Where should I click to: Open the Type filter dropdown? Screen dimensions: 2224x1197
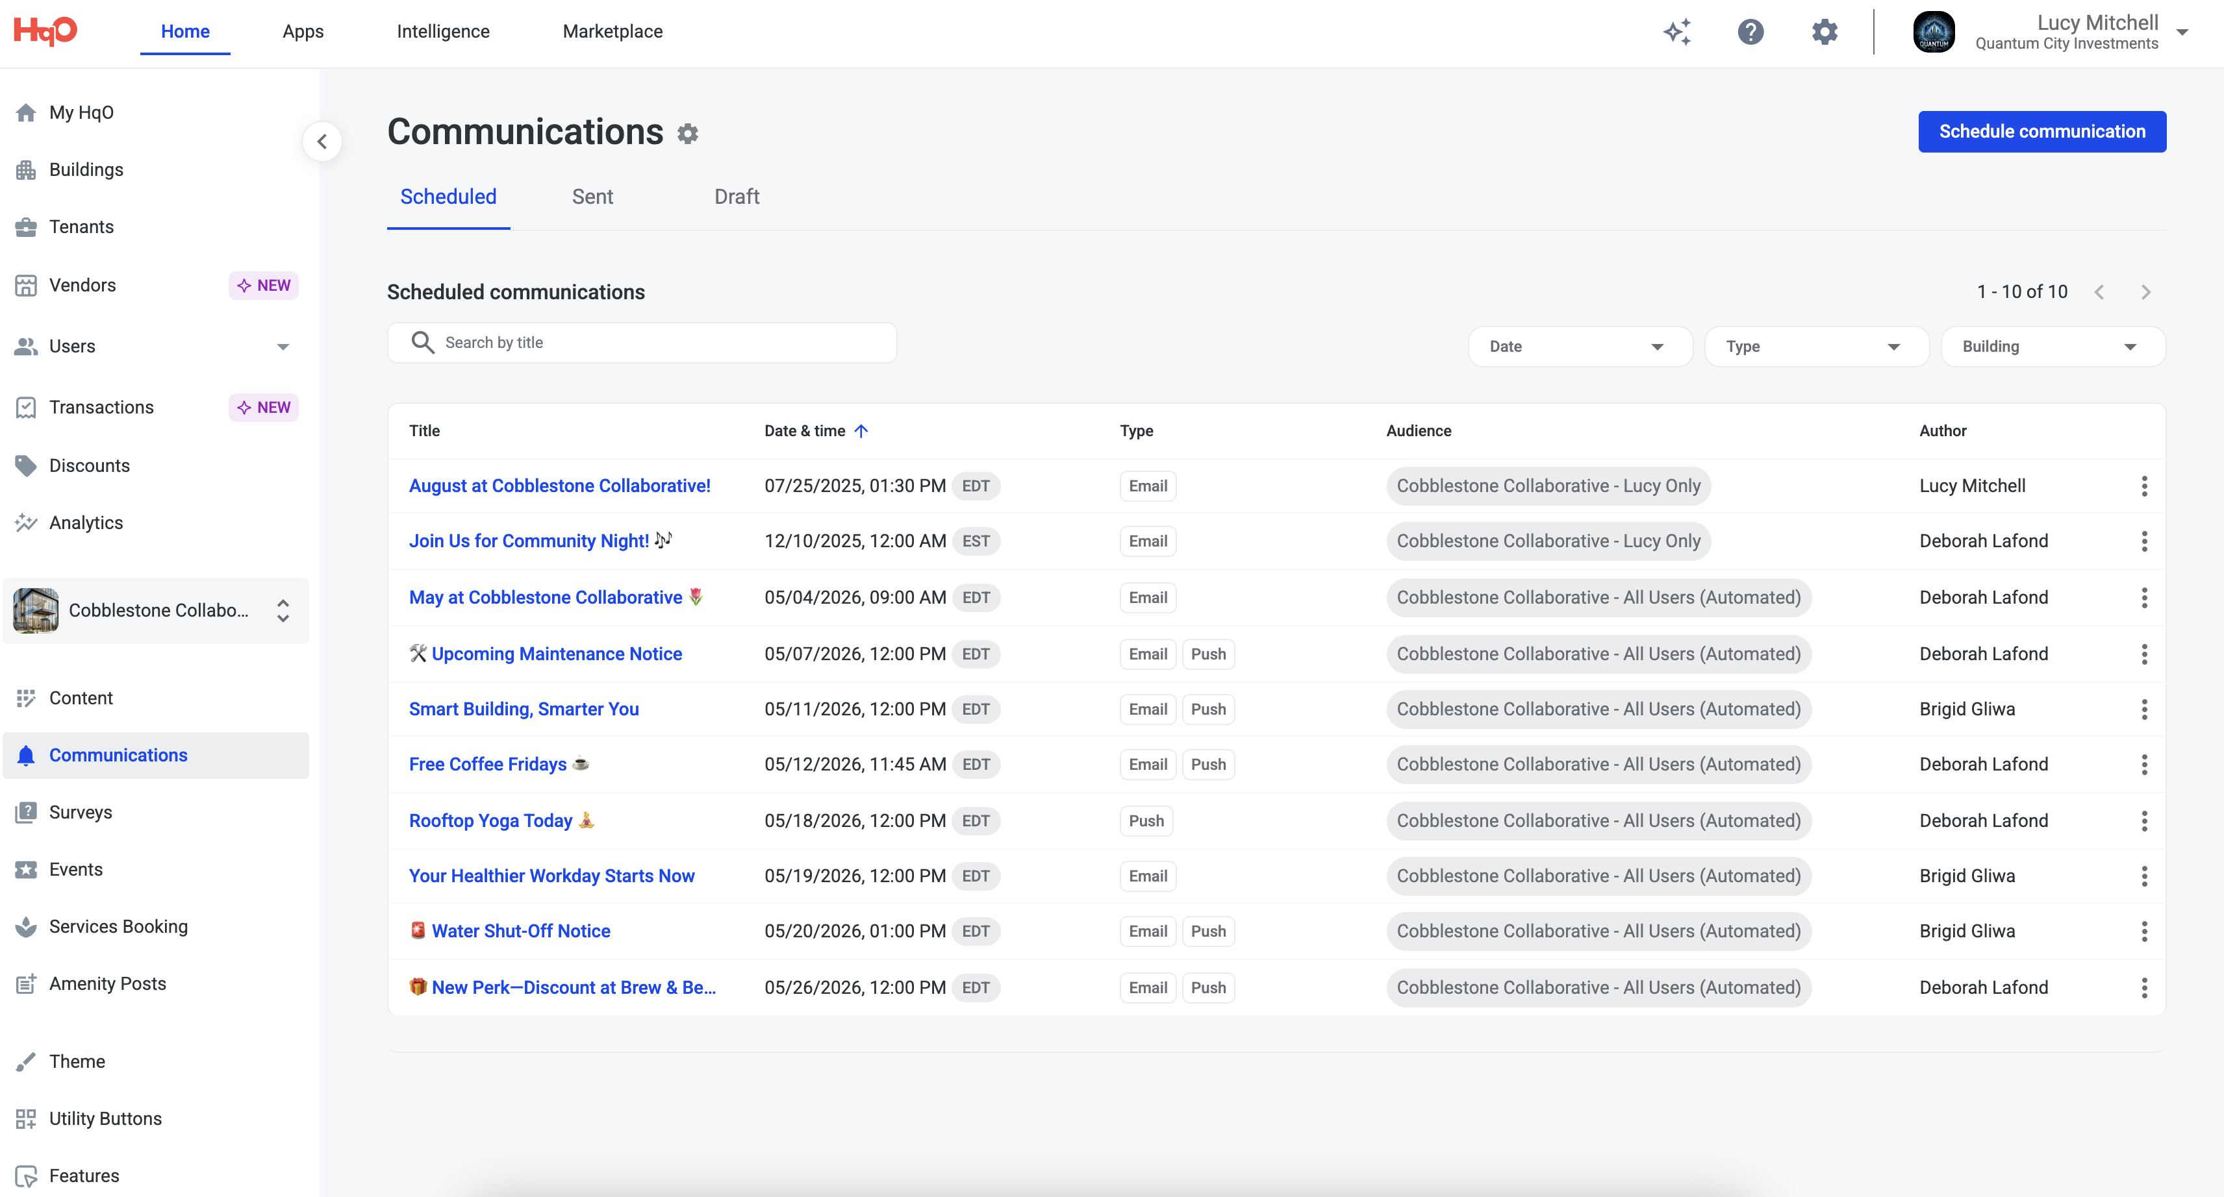tap(1815, 347)
